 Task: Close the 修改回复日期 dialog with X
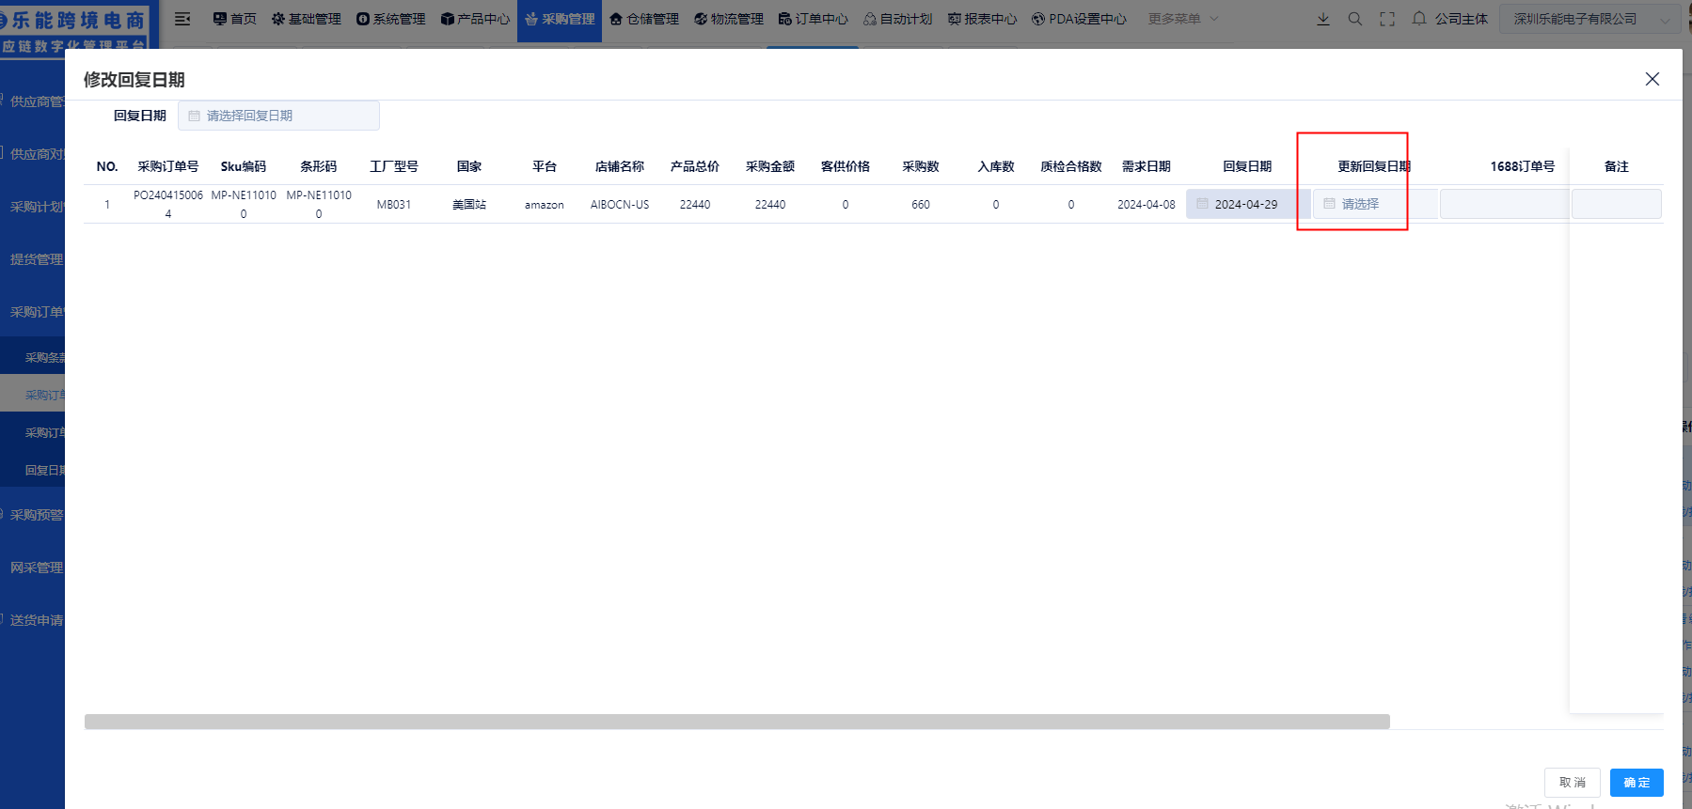point(1652,79)
